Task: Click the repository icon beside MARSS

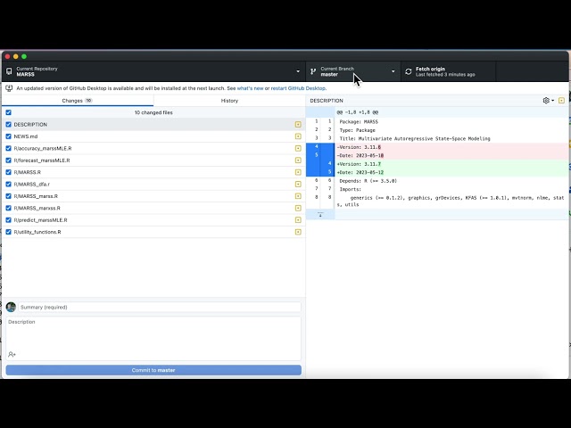Action: [x=9, y=71]
